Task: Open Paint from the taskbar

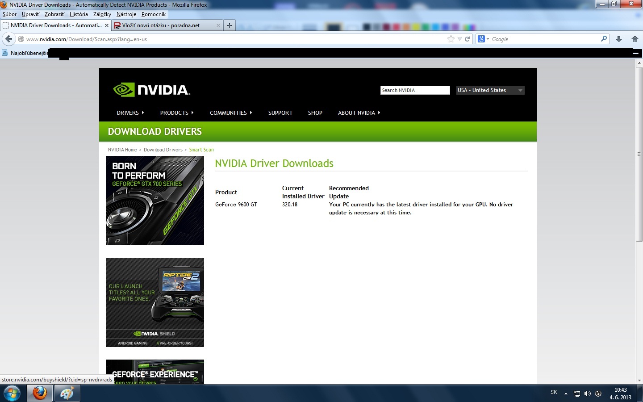Action: (67, 394)
